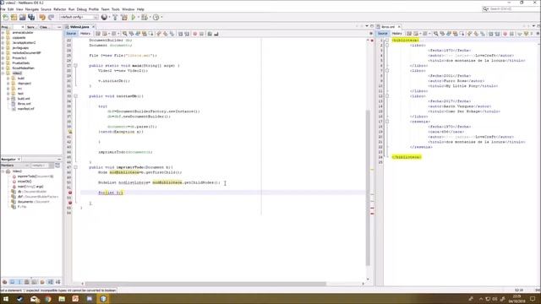Click the Profile Project clock icon
Image resolution: width=541 pixels, height=304 pixels.
click(x=156, y=17)
